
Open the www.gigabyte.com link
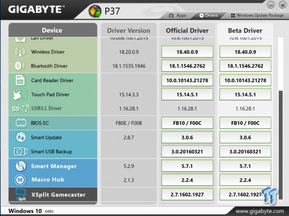[x=260, y=211]
